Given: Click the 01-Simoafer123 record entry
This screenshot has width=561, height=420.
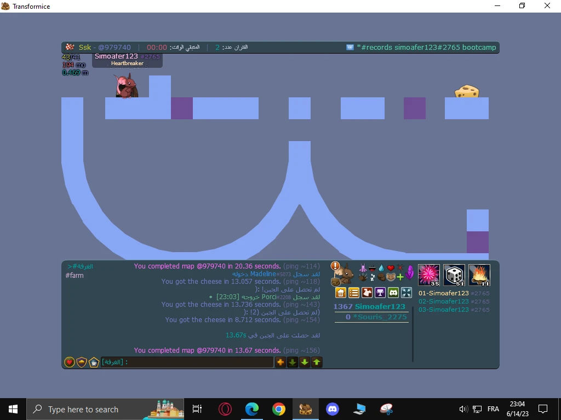Looking at the screenshot, I should 454,293.
